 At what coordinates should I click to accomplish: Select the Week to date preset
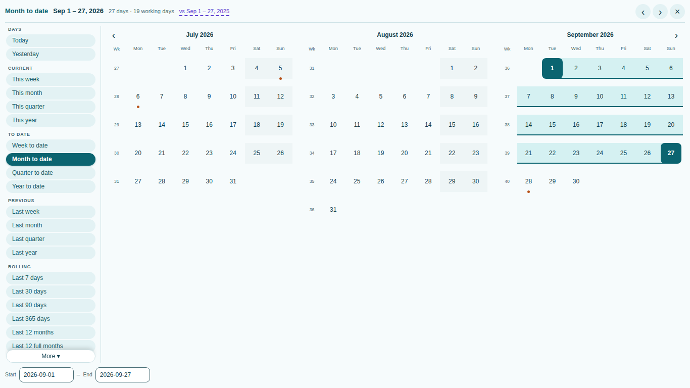click(x=51, y=145)
